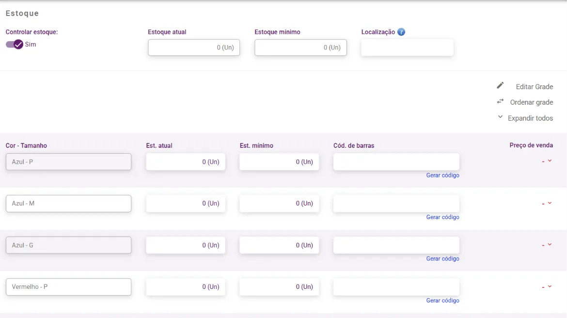Generate barcode for Azul - P
567x318 pixels.
pyautogui.click(x=442, y=175)
